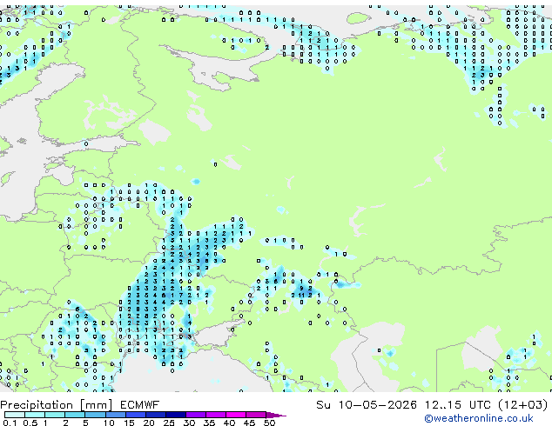Screen dimensions: 552x426
Task: Click the "ECMWF" model label
Action: tap(140, 405)
